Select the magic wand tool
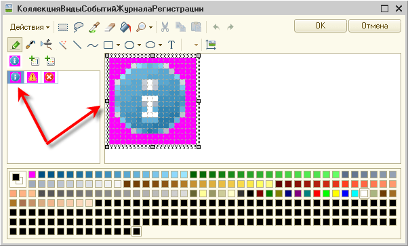Image resolution: width=408 pixels, height=246 pixels. coord(62,45)
